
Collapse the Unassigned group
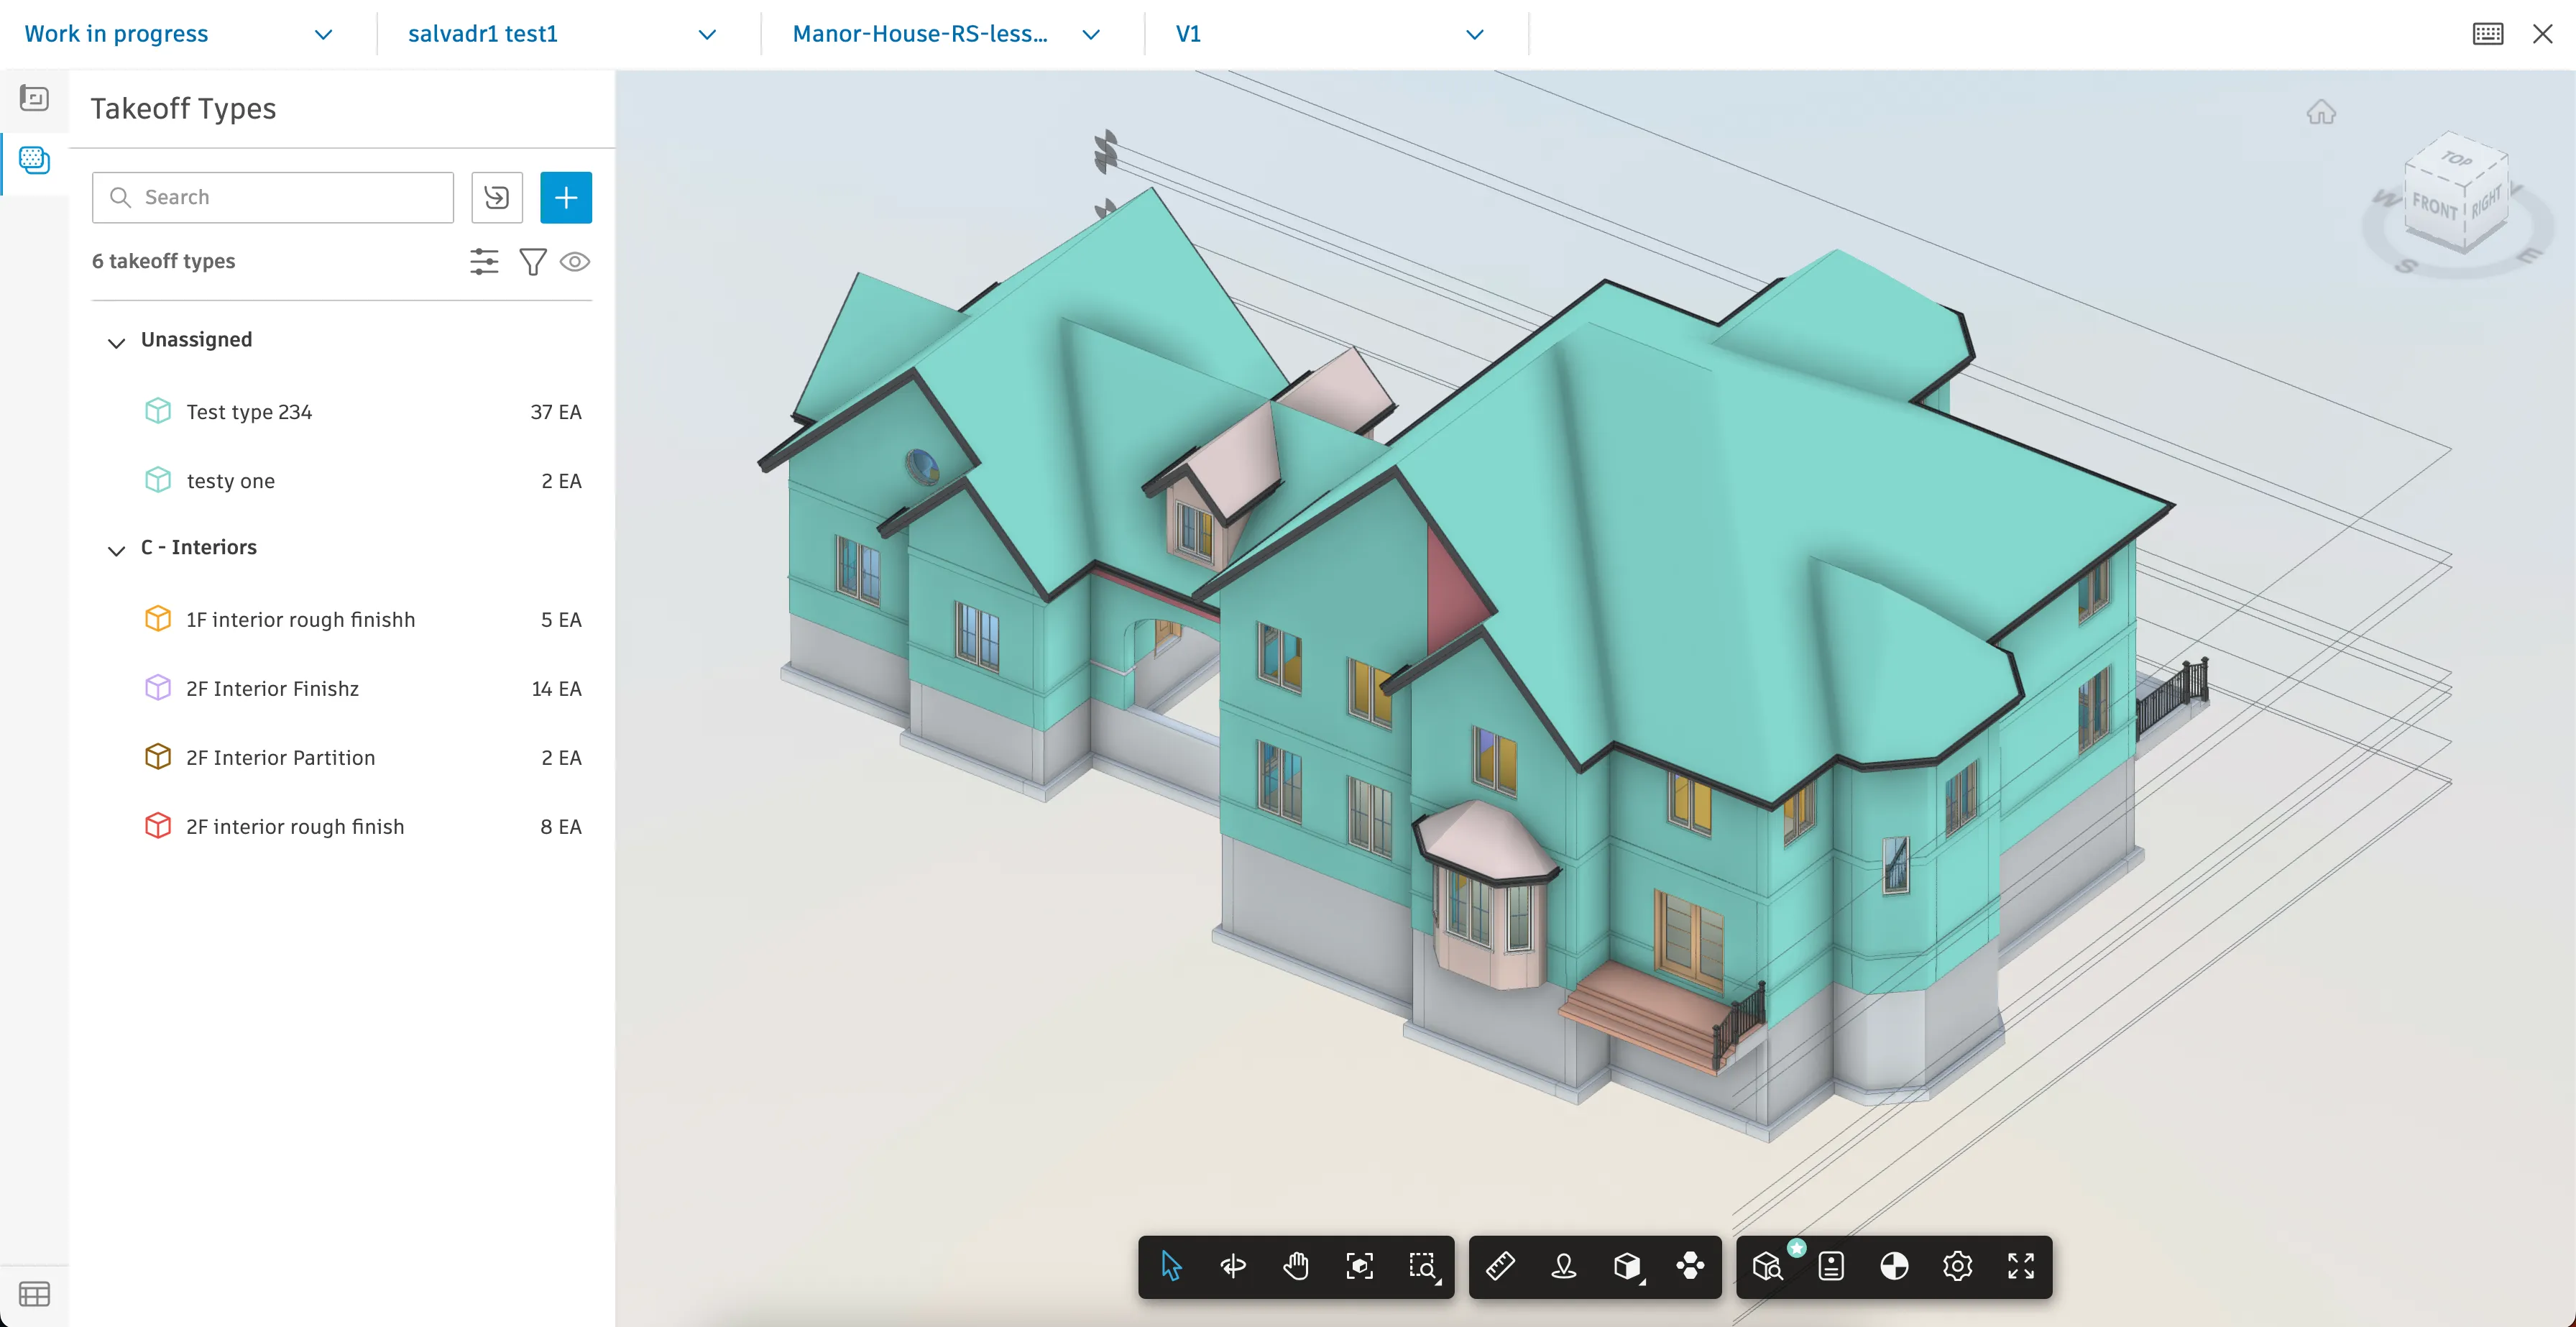pyautogui.click(x=116, y=342)
